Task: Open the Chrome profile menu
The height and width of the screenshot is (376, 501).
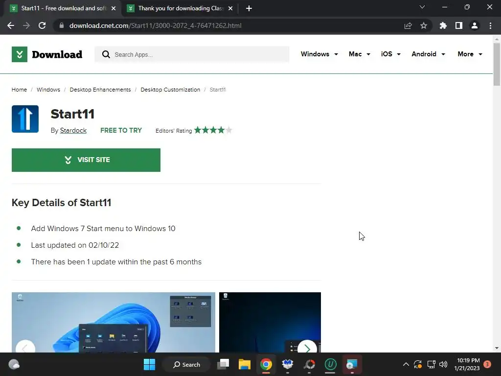Action: [475, 25]
